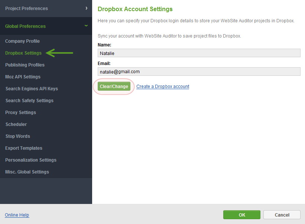Open Misc. Global Settings
Image resolution: width=305 pixels, height=224 pixels.
[27, 172]
